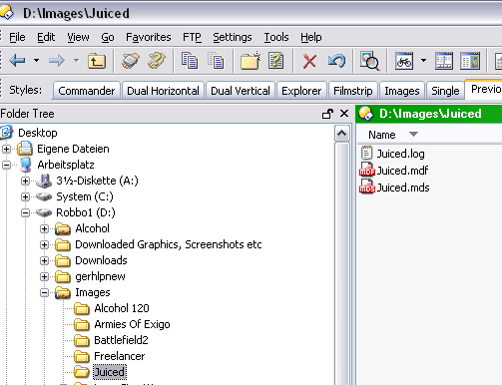Expand the Alcohol folder node
Viewport: 502px width, 385px height.
44,228
